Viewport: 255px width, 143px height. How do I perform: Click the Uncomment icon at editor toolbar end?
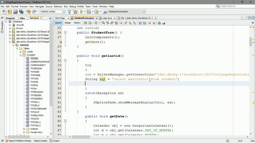click(x=164, y=23)
